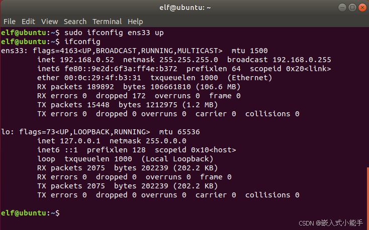Open the View menu
Image resolution: width=369 pixels, height=230 pixels.
[x=49, y=22]
